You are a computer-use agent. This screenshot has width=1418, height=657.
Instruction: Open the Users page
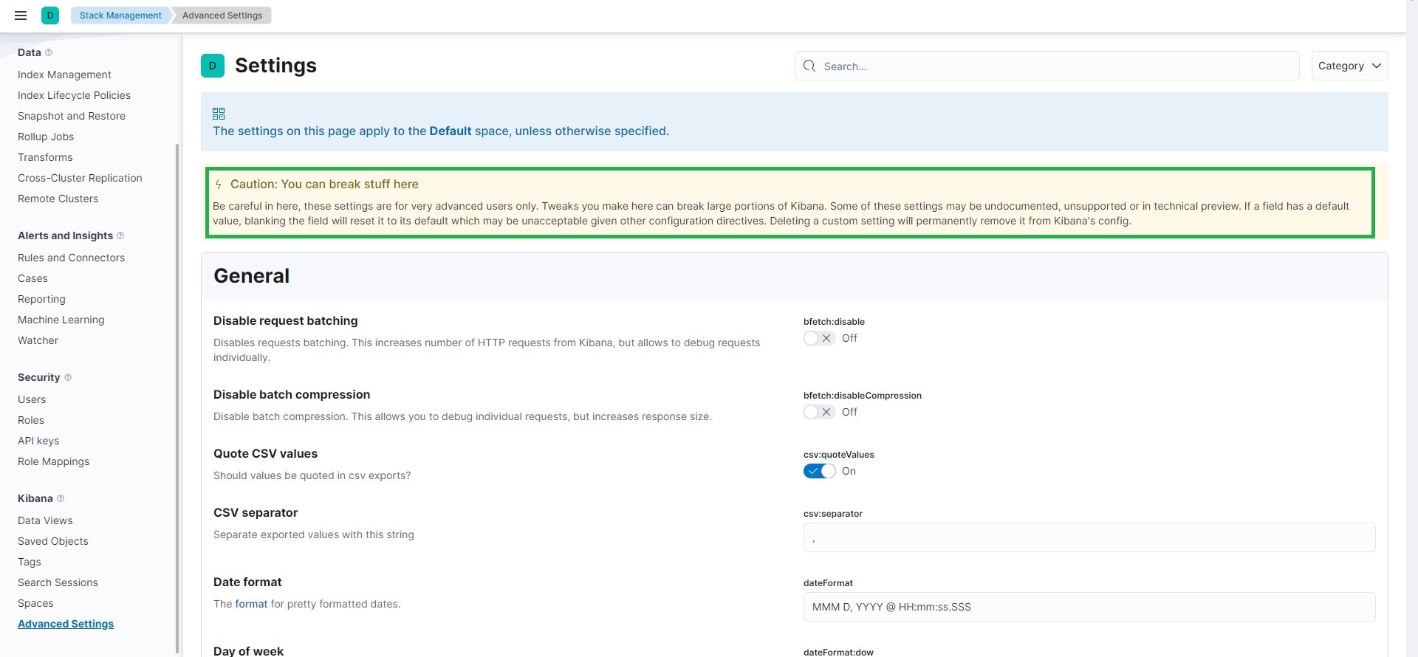pyautogui.click(x=32, y=399)
